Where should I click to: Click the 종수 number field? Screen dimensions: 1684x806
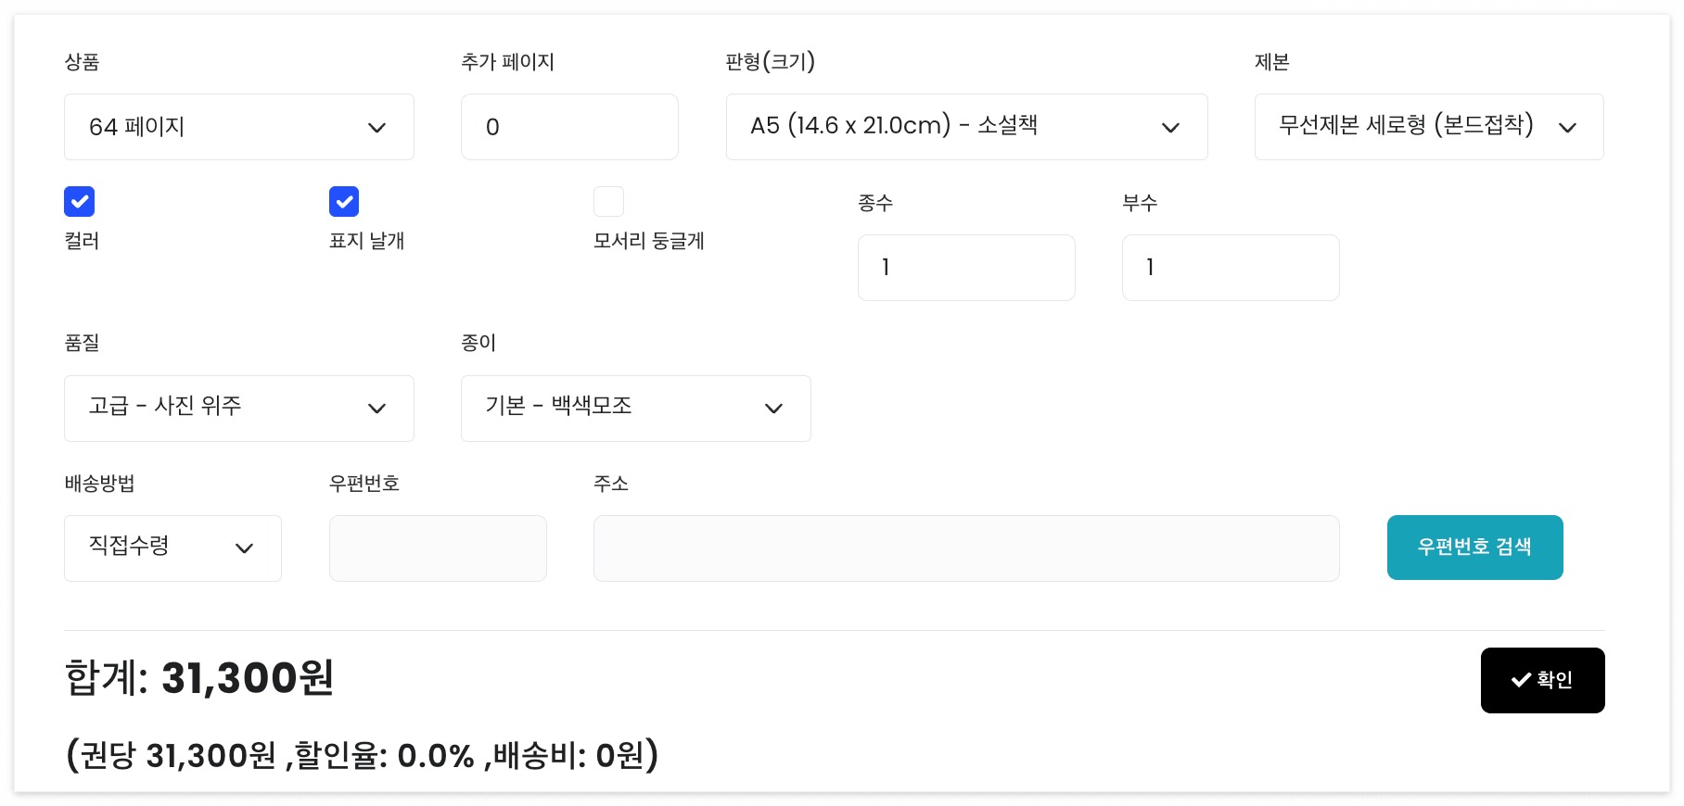click(x=966, y=268)
